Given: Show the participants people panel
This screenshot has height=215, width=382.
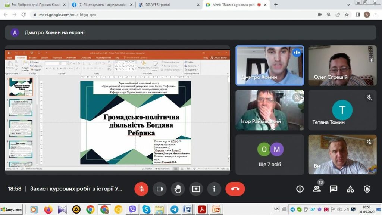Looking at the screenshot, I should (317, 189).
